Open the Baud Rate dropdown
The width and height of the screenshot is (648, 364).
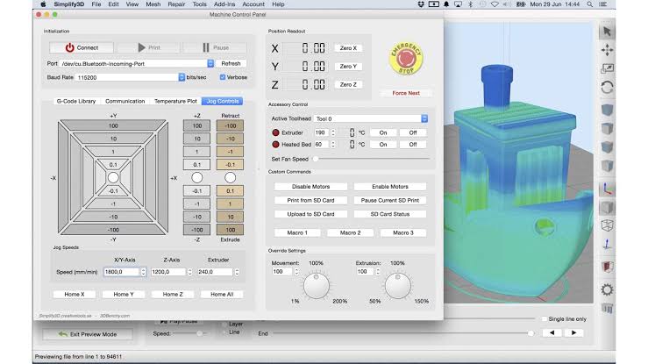point(182,77)
